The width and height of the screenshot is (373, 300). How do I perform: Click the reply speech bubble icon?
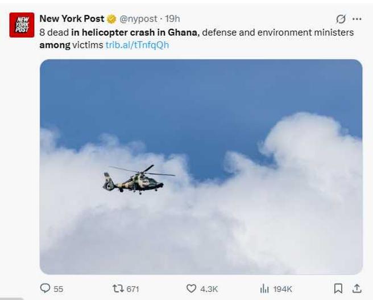pos(46,288)
